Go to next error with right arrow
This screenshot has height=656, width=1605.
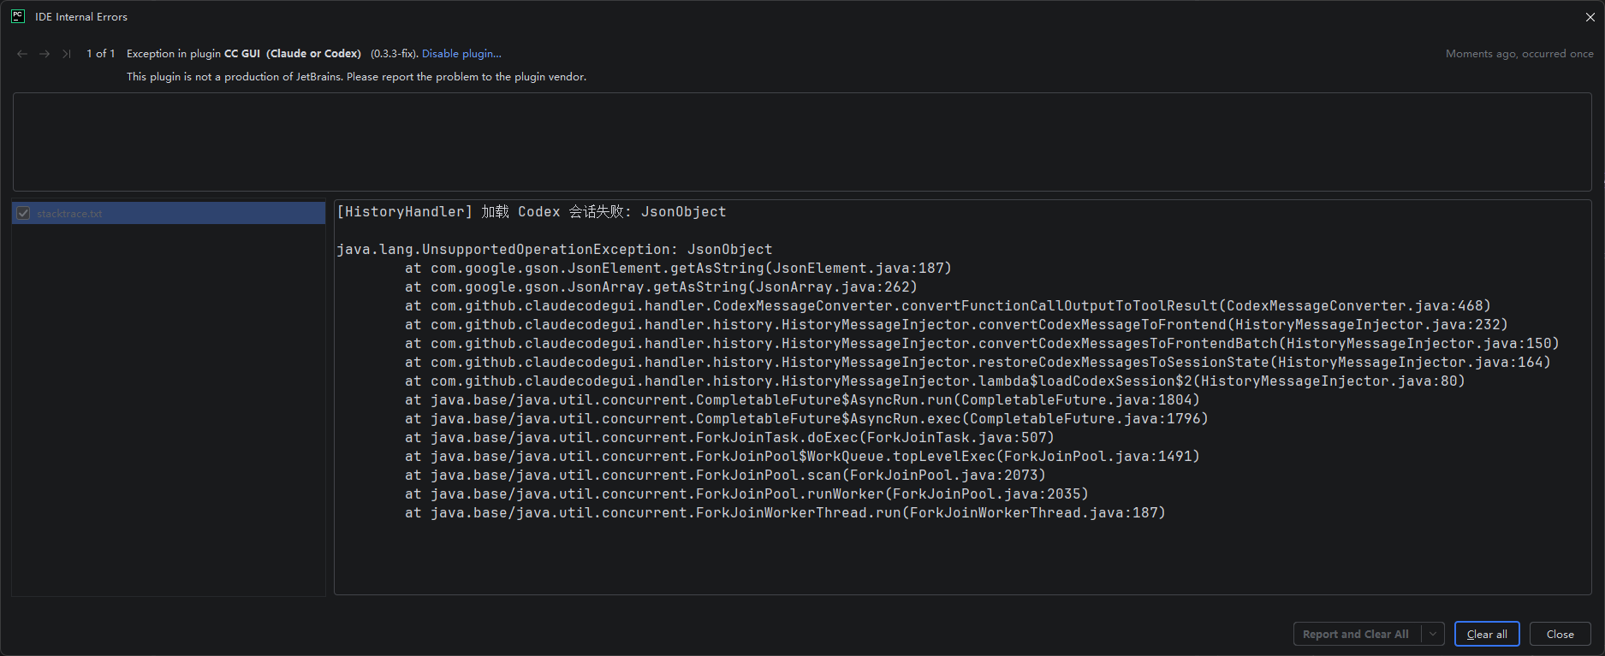45,54
